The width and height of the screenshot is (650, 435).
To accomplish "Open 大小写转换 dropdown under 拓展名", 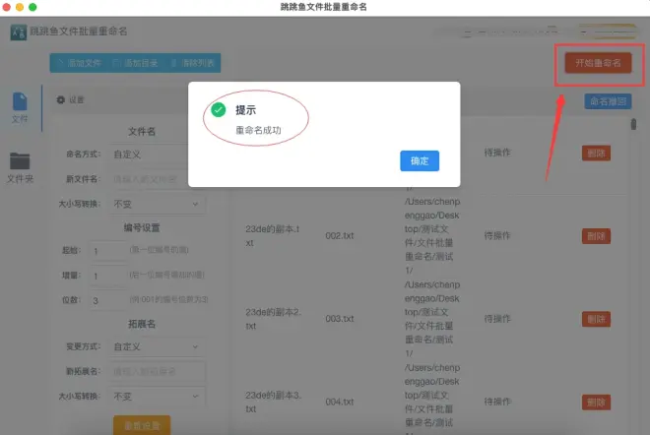I will tap(158, 397).
